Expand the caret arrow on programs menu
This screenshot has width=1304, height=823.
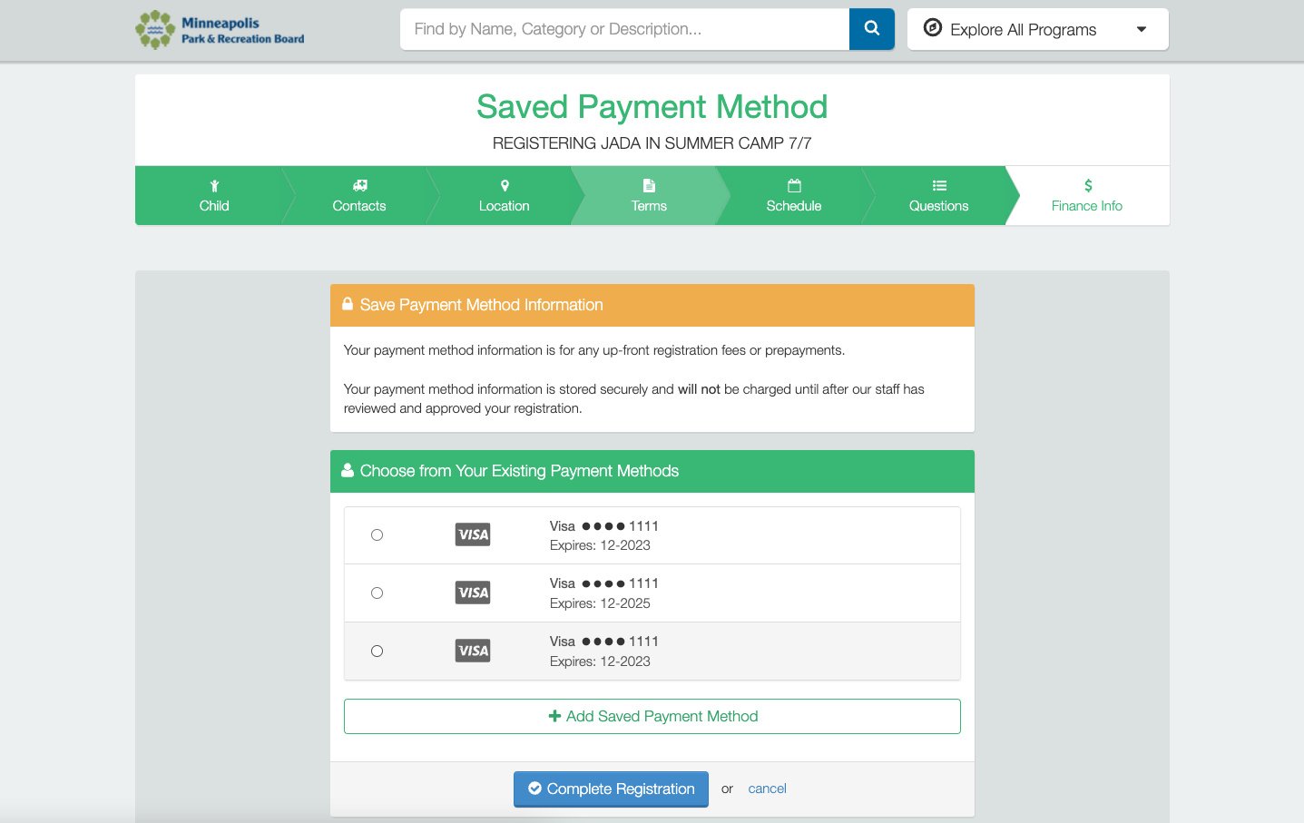(1141, 30)
